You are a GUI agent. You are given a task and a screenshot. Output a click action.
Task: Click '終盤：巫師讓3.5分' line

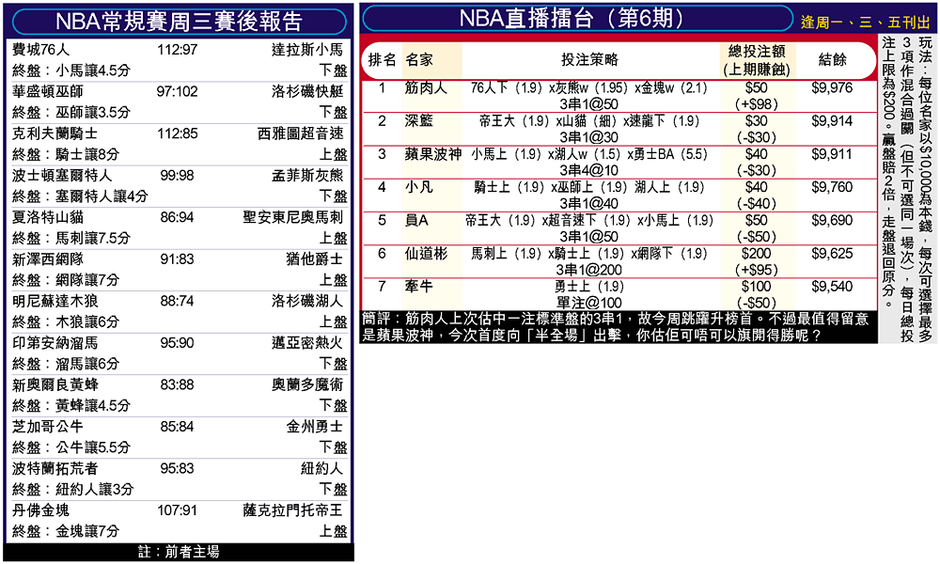[x=71, y=112]
